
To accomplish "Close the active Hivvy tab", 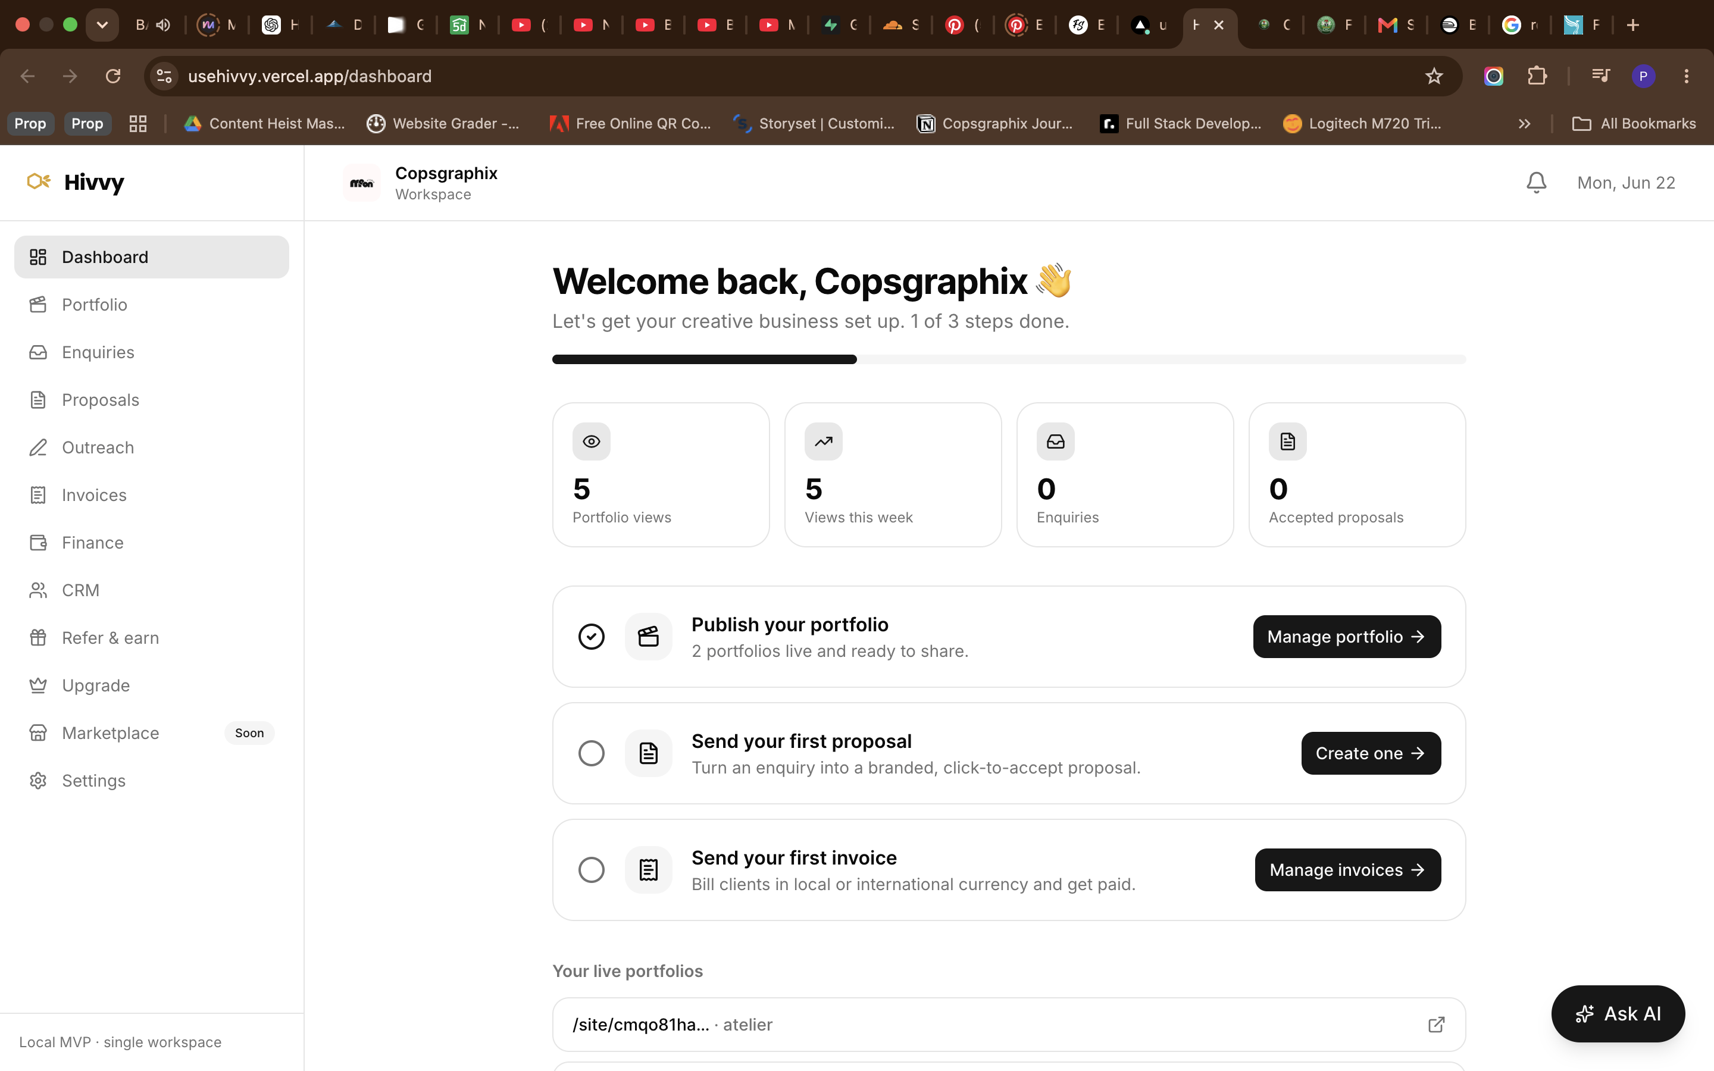I will tap(1219, 25).
